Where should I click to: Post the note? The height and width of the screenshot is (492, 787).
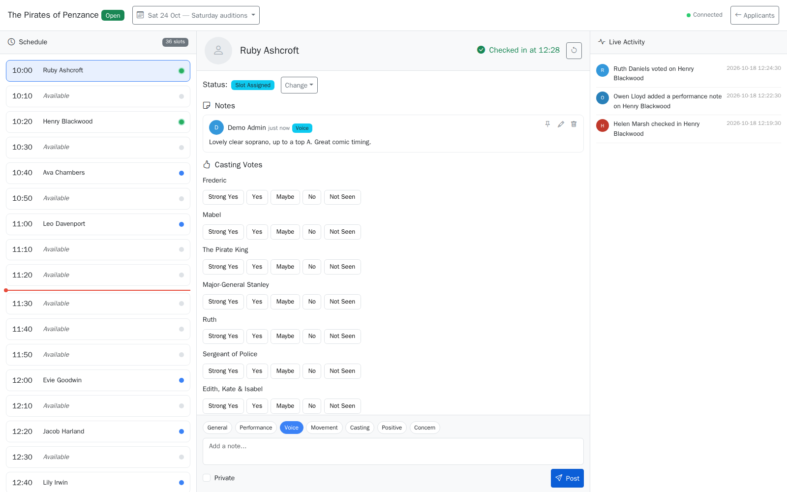coord(567,478)
